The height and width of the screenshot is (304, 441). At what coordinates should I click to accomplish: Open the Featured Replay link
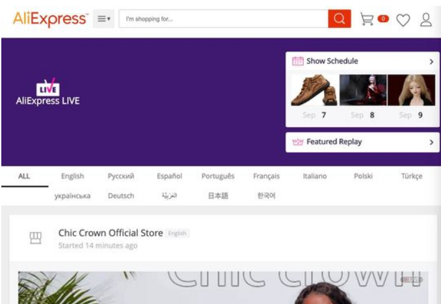pos(334,142)
